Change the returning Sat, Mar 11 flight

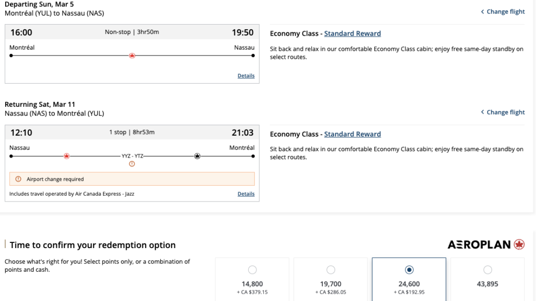click(x=506, y=112)
